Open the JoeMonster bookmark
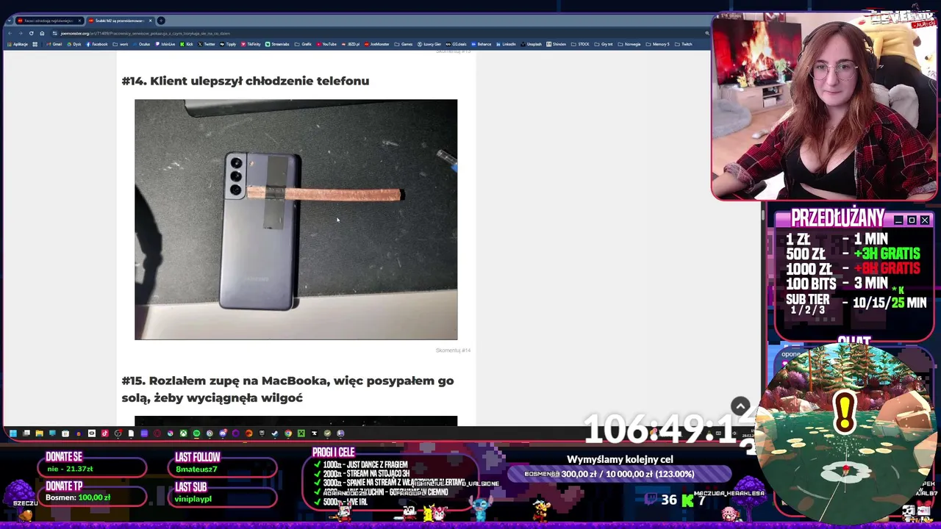The image size is (941, 529). (x=377, y=44)
